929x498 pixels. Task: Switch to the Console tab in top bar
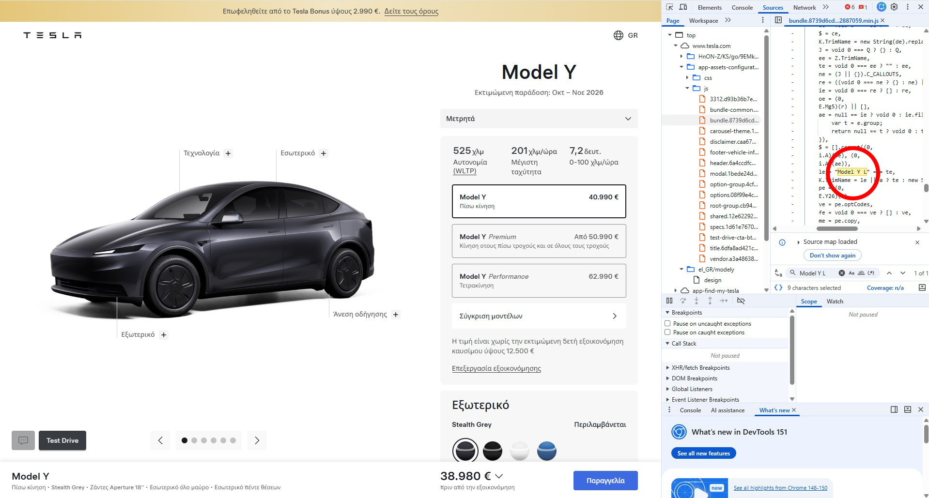click(742, 7)
